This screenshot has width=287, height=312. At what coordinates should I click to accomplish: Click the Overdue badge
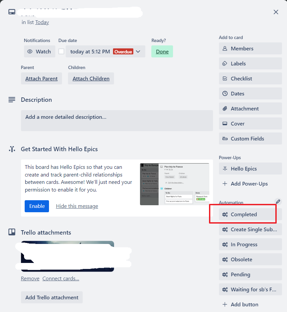pyautogui.click(x=123, y=51)
